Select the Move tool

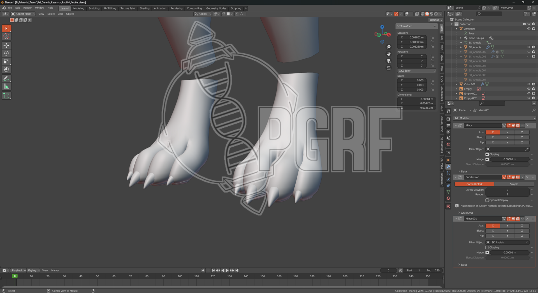point(6,45)
